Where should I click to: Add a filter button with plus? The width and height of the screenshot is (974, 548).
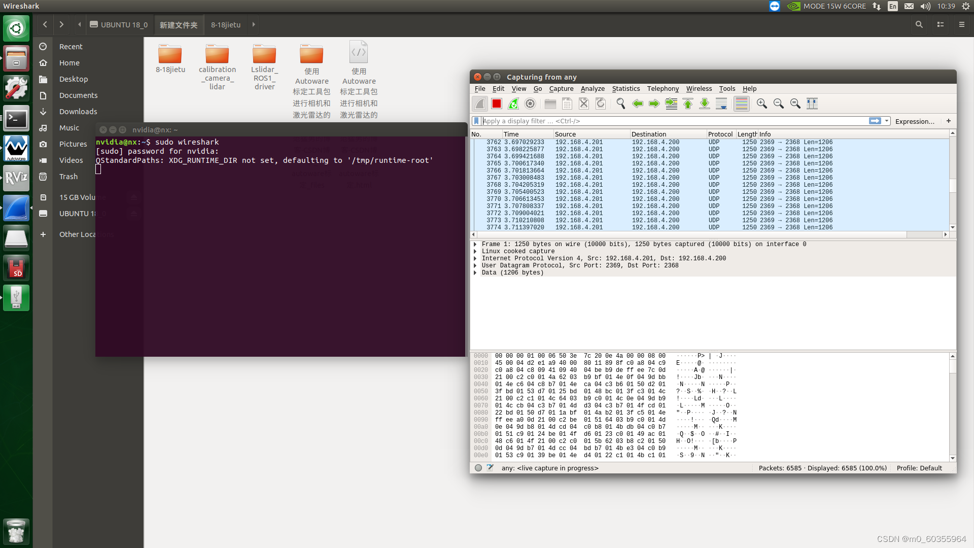coord(949,121)
